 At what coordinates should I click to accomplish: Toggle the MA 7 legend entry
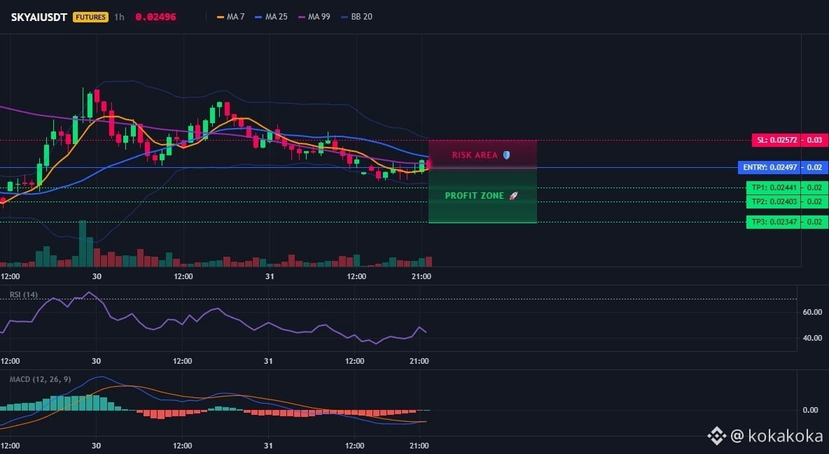230,17
